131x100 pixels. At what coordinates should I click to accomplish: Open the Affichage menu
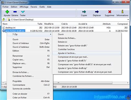tap(24, 7)
